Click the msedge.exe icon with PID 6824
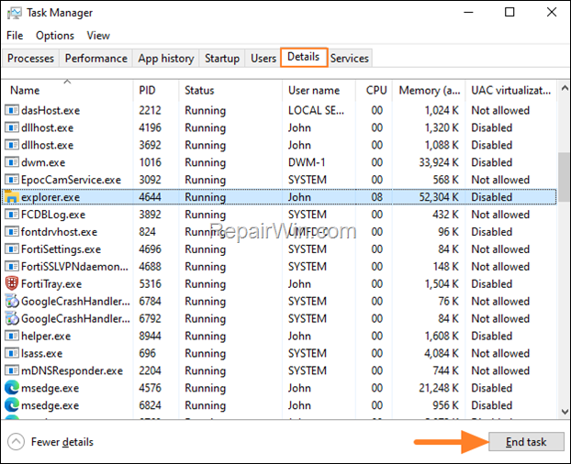This screenshot has width=571, height=464. click(12, 405)
